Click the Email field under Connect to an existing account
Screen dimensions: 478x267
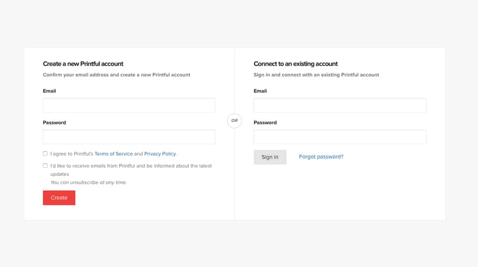coord(340,105)
